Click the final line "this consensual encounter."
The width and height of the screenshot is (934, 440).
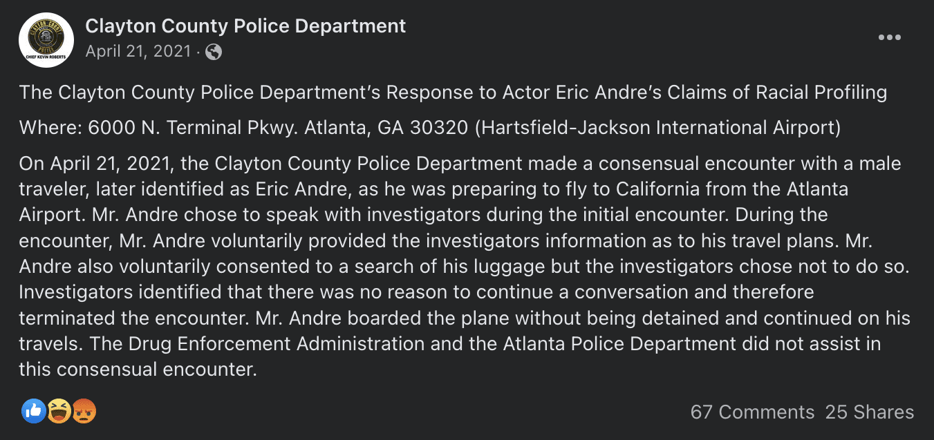click(138, 370)
